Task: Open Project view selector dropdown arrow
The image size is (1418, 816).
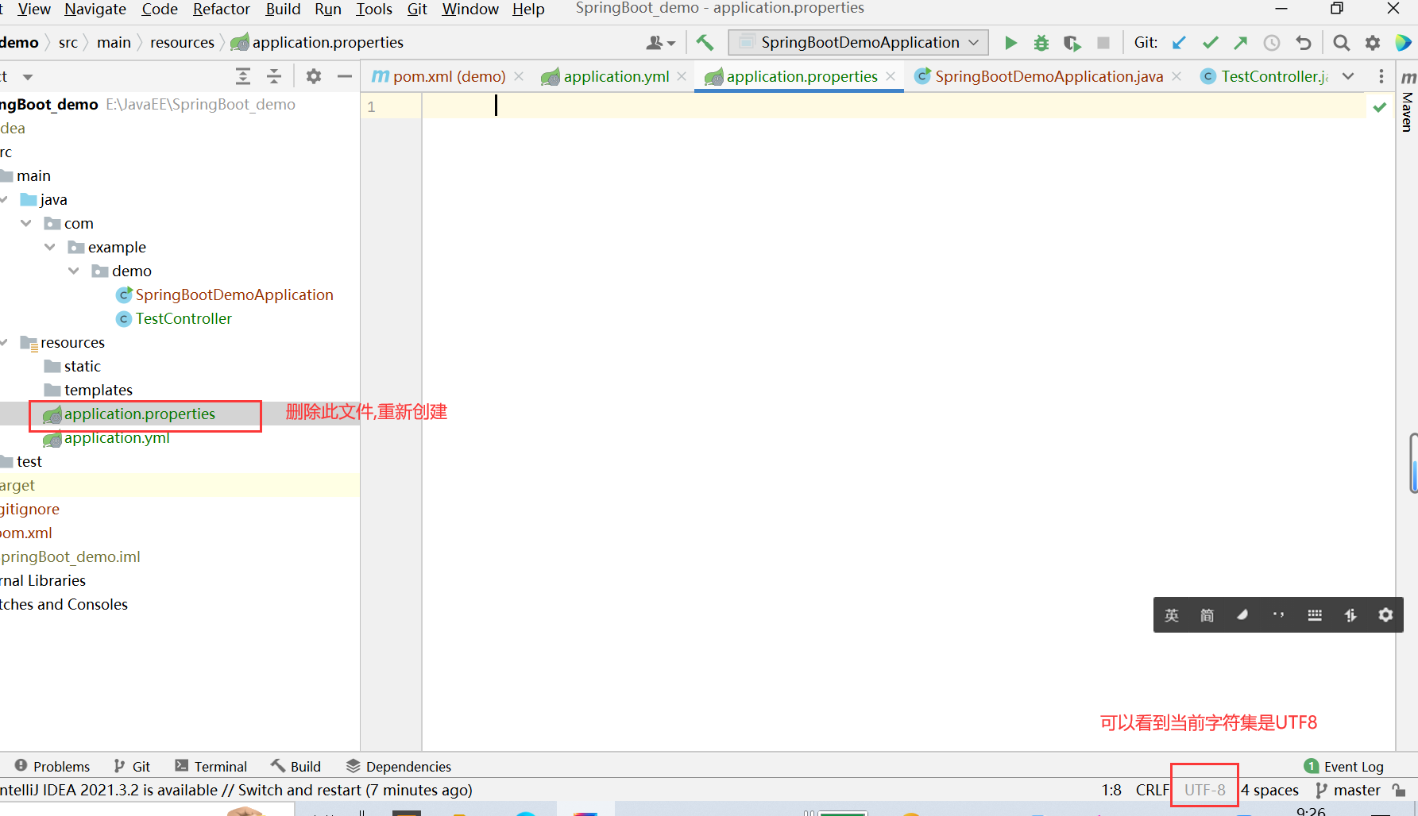Action: pyautogui.click(x=28, y=77)
